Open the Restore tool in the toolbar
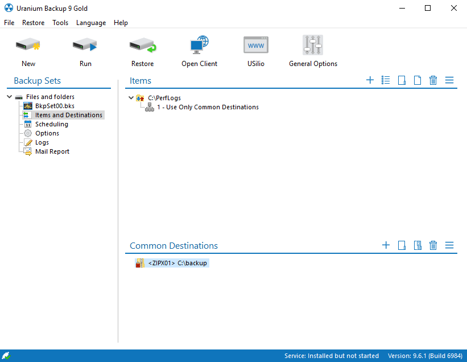467x362 pixels. click(142, 45)
